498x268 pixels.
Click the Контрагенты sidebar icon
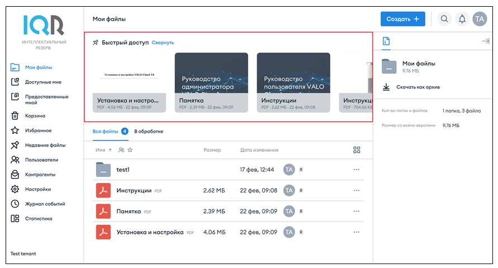point(15,174)
